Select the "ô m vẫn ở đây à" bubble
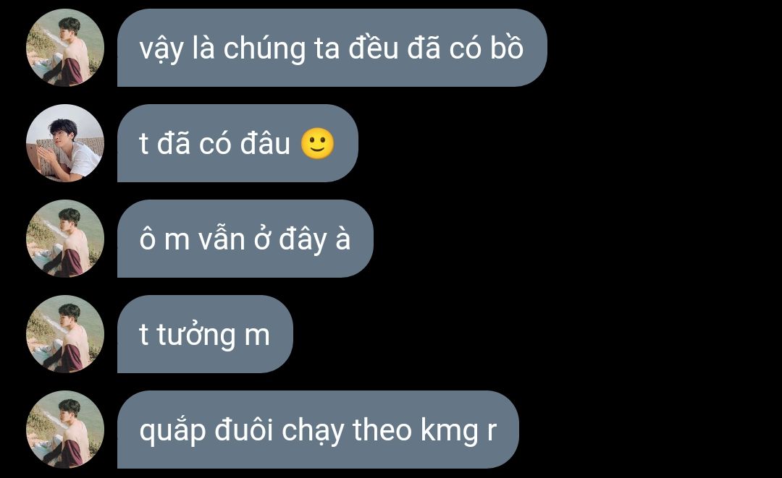Image resolution: width=782 pixels, height=478 pixels. tap(245, 239)
